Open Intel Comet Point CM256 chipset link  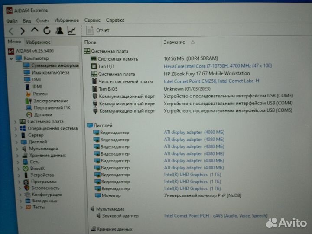click(x=211, y=81)
